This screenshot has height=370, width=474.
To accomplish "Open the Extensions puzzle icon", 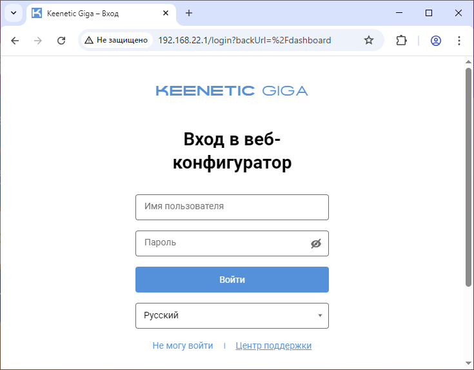I will click(401, 41).
